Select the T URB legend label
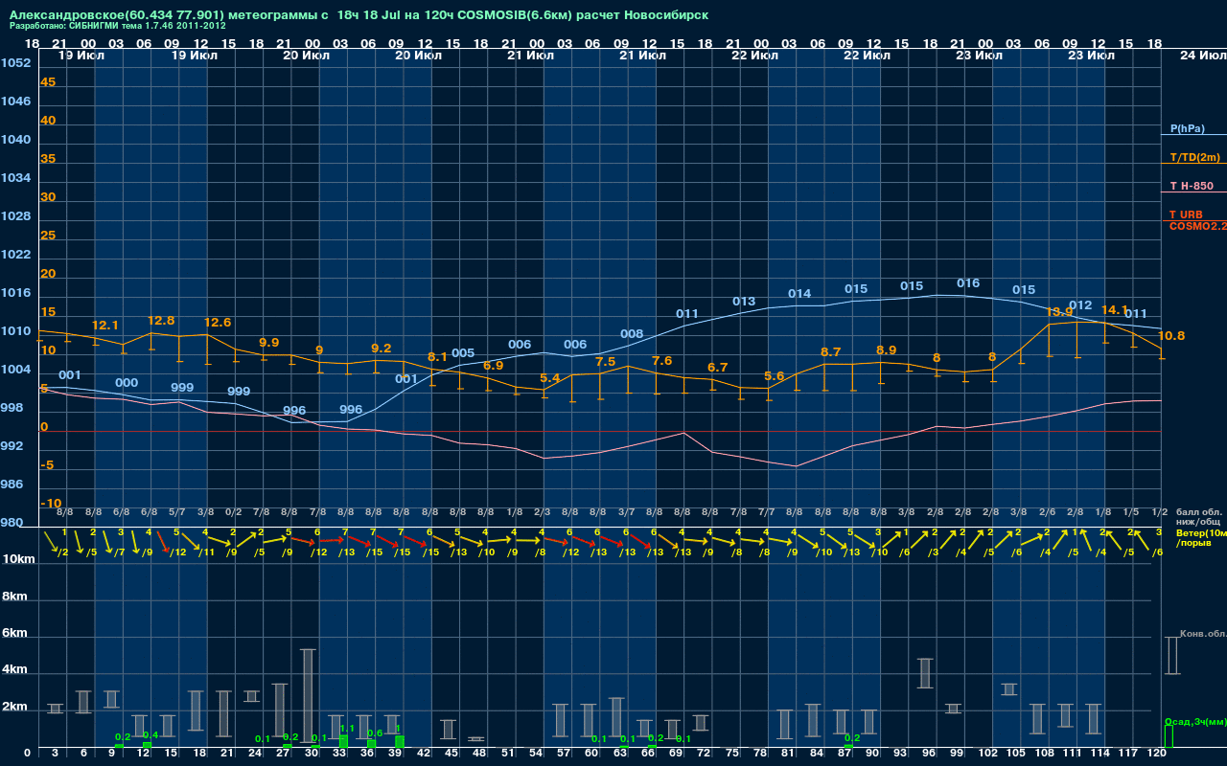 (x=1186, y=214)
